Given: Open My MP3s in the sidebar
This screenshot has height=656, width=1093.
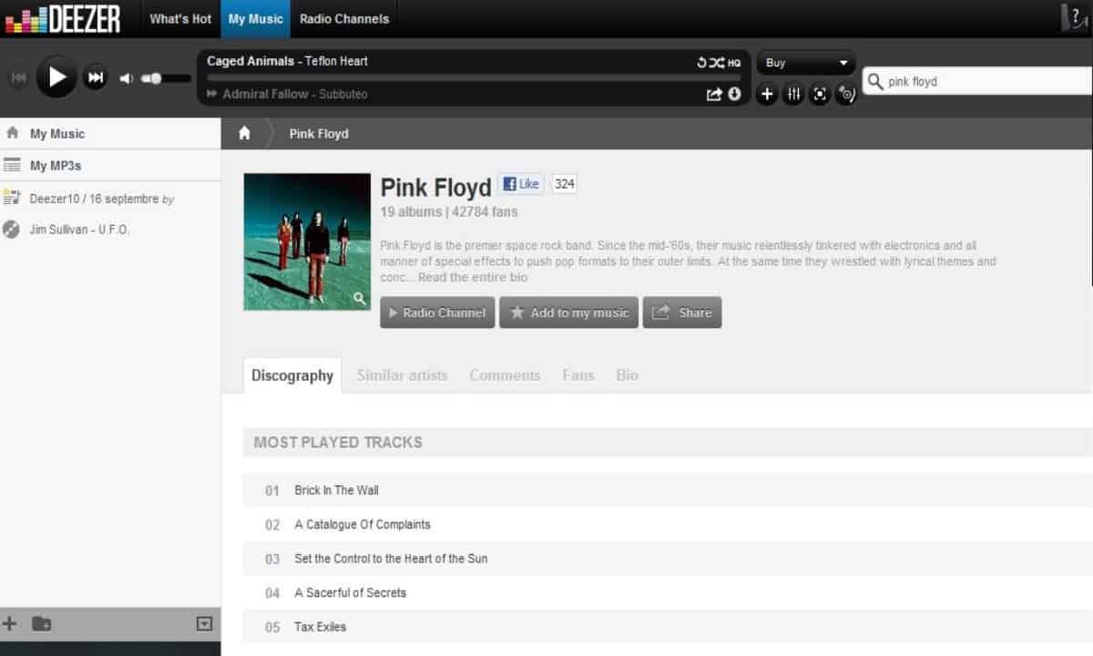Looking at the screenshot, I should click(x=110, y=166).
